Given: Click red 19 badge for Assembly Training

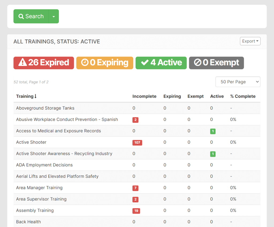Looking at the screenshot, I should click(x=136, y=211).
